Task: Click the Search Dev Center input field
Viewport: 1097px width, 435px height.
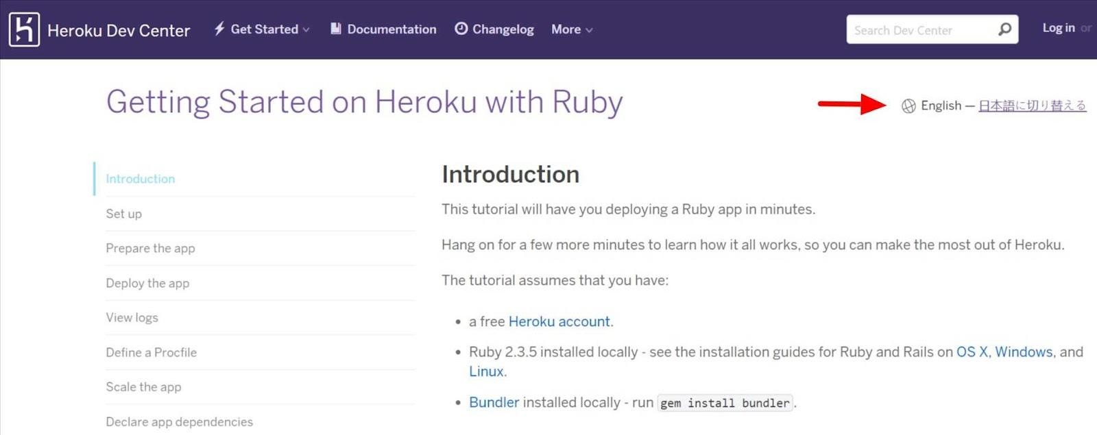Action: (x=919, y=29)
